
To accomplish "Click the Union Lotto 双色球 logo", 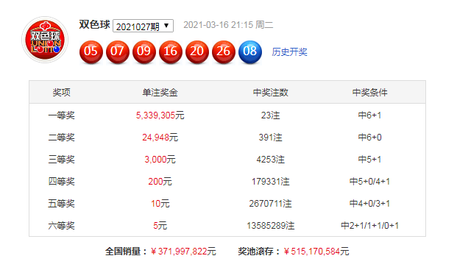I will pyautogui.click(x=45, y=40).
